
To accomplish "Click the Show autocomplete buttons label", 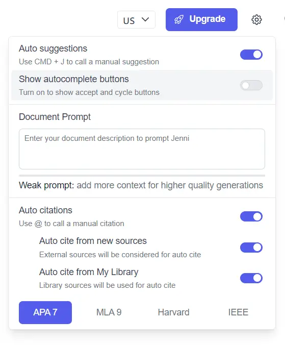I will coord(74,79).
